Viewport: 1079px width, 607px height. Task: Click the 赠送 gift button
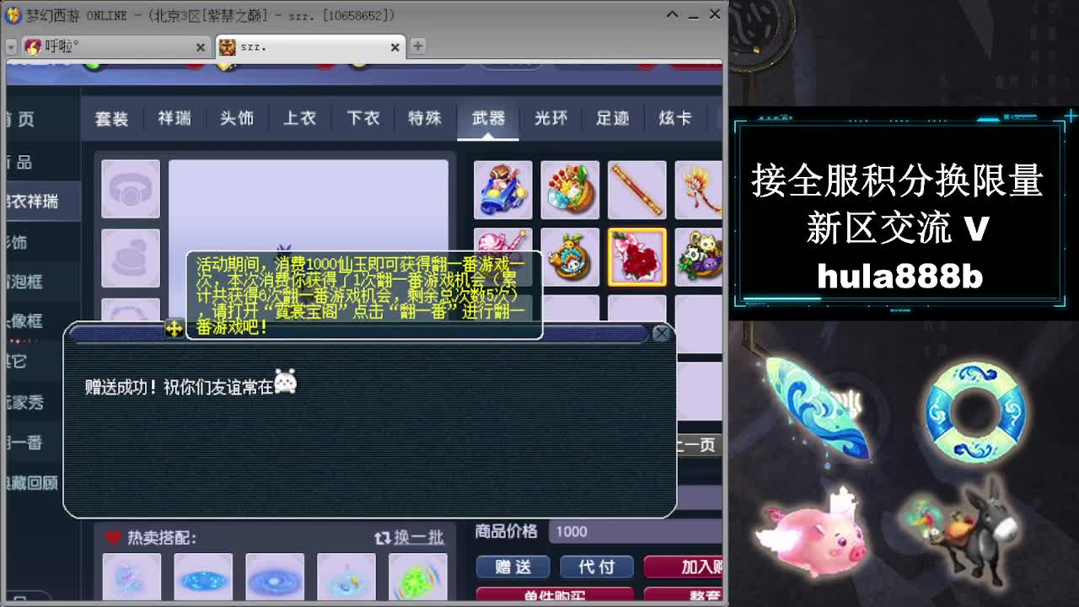pos(513,567)
